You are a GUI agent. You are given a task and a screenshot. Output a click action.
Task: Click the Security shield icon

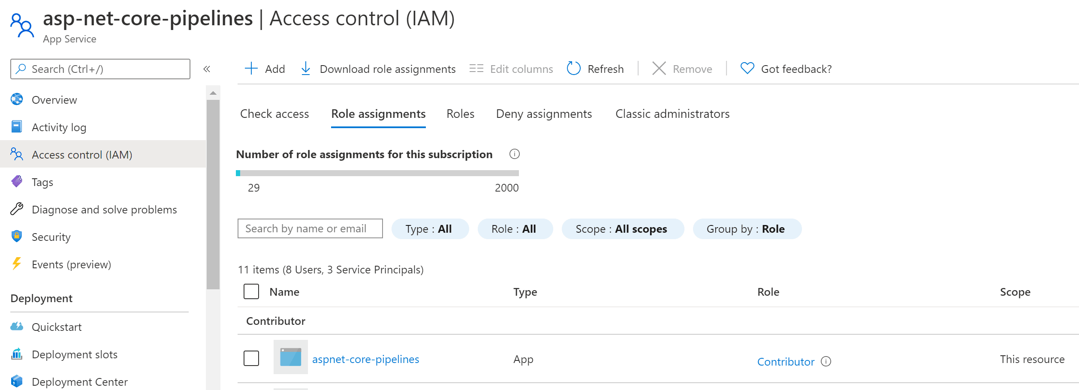[17, 237]
